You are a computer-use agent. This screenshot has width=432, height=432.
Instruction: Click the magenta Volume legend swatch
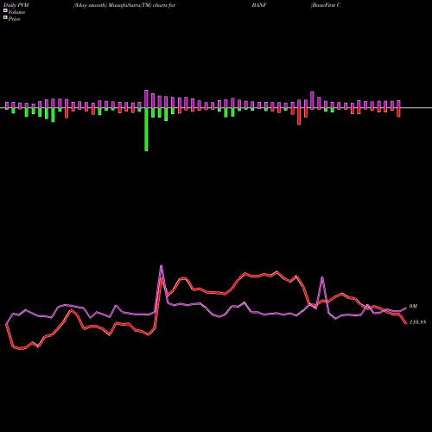pyautogui.click(x=5, y=10)
